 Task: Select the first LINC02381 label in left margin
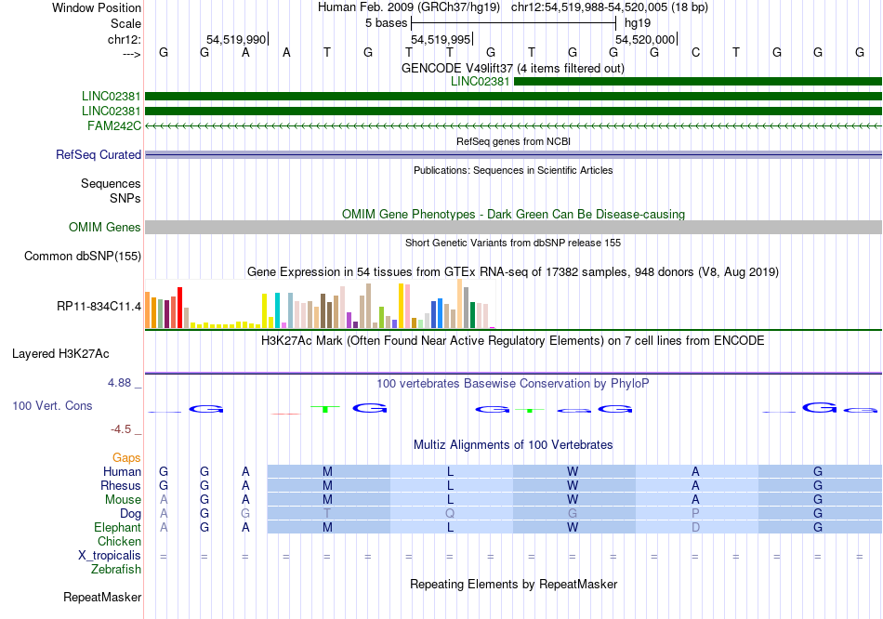[x=111, y=97]
